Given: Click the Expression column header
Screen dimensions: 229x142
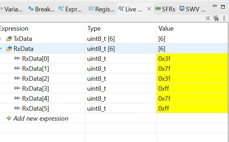Looking at the screenshot, I should point(14,28).
